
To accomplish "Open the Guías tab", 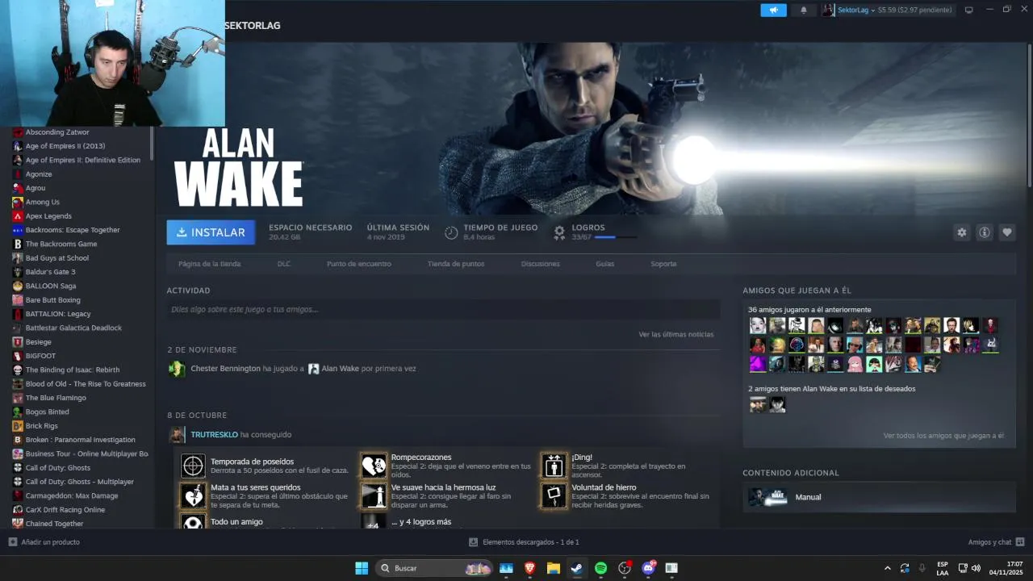I will (605, 264).
